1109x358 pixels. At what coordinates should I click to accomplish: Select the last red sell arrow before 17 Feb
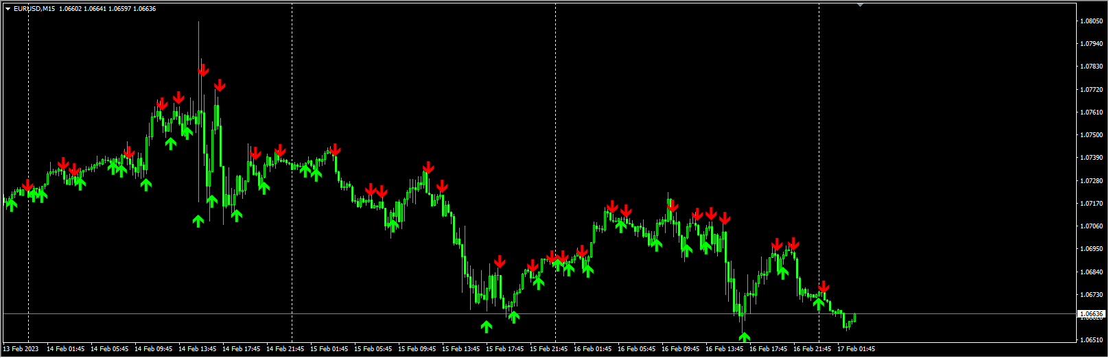click(793, 243)
